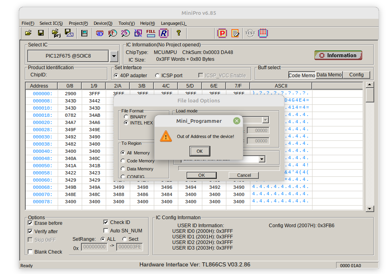Open the Language(L) menu
Viewport: 391px width, 274px height.
click(173, 23)
